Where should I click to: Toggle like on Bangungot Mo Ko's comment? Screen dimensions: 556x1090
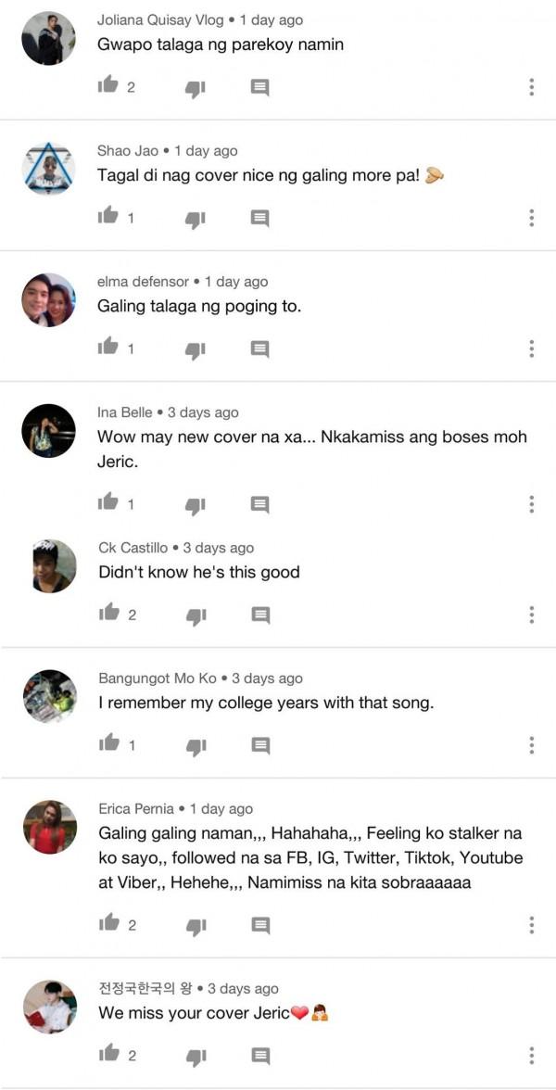pyautogui.click(x=109, y=744)
